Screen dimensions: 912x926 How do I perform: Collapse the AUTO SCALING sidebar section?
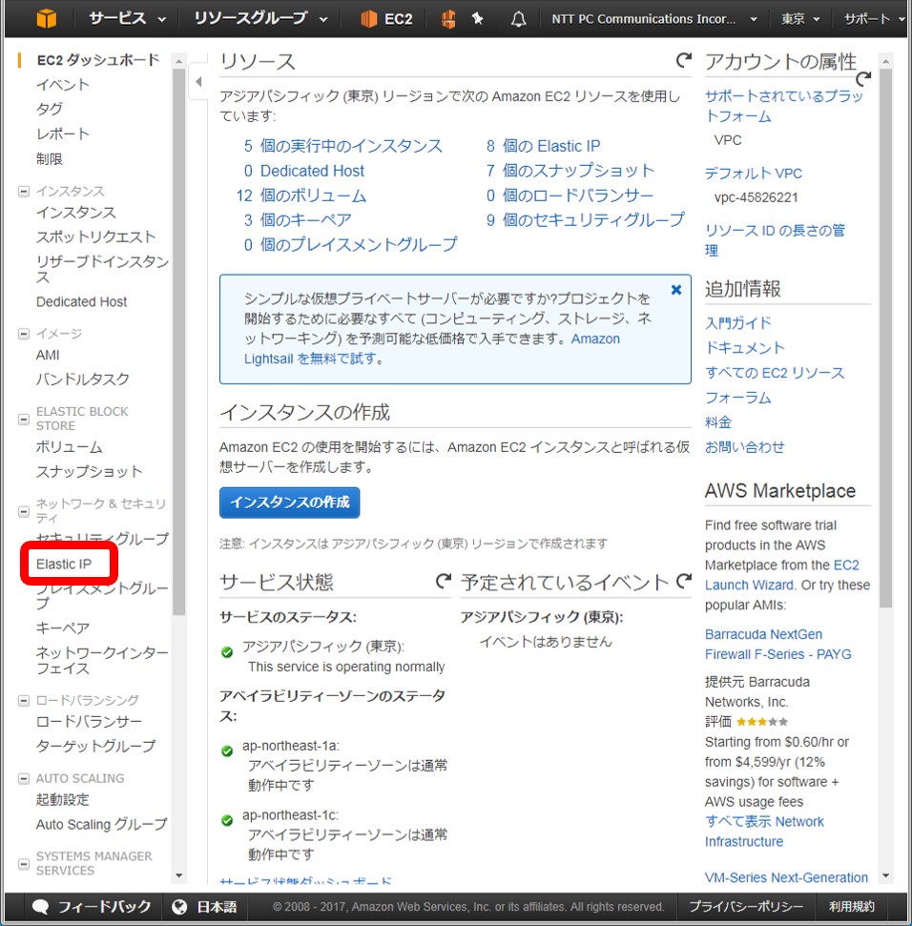pyautogui.click(x=24, y=778)
